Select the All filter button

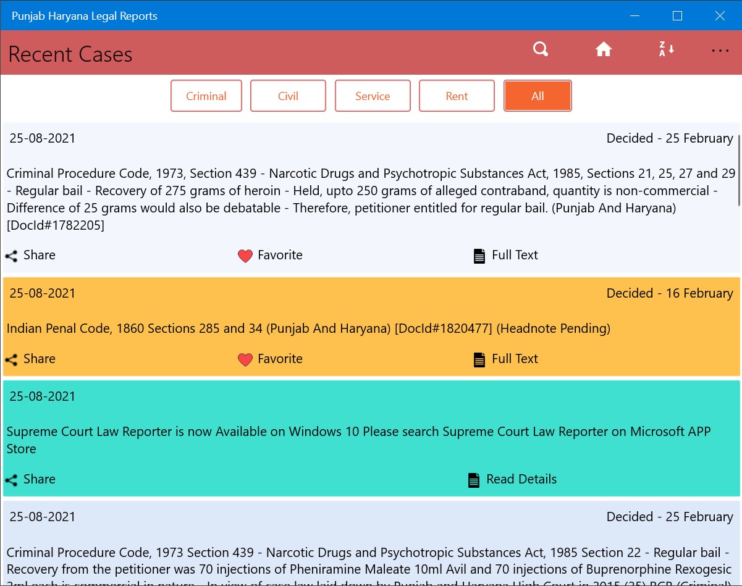(x=538, y=96)
